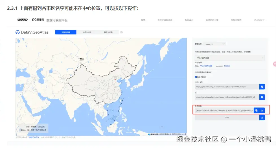Click the DataV.GeoAtlas hexagon logo

pyautogui.click(x=17, y=32)
